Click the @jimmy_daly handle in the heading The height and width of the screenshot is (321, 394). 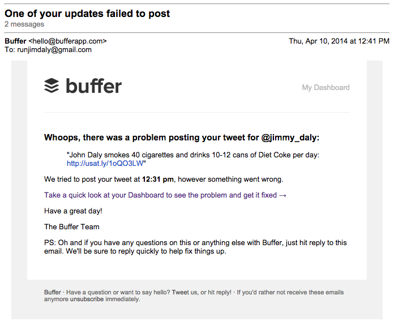coord(289,138)
